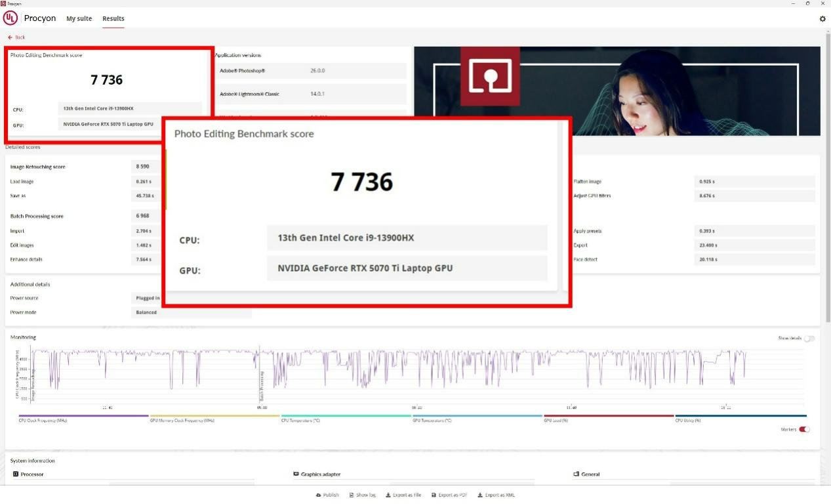Click the Export as PDF save icon

pos(434,495)
